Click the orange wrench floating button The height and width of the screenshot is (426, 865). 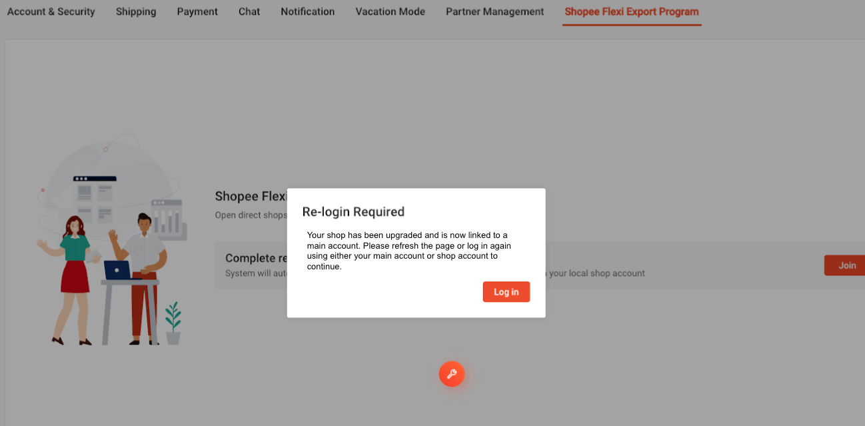click(x=451, y=374)
